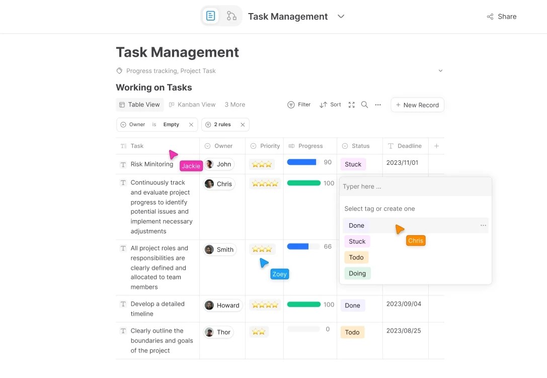This screenshot has width=547, height=378.
Task: Select the Done tag for the status
Action: (356, 225)
